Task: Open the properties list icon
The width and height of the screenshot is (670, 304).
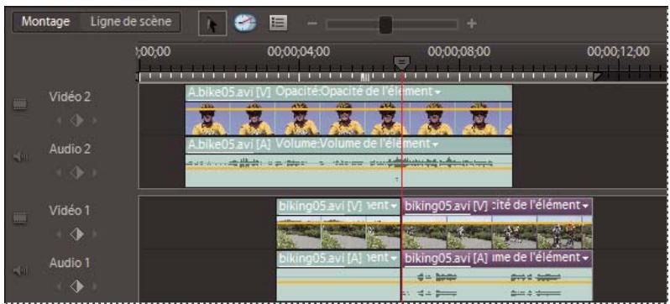Action: tap(278, 23)
